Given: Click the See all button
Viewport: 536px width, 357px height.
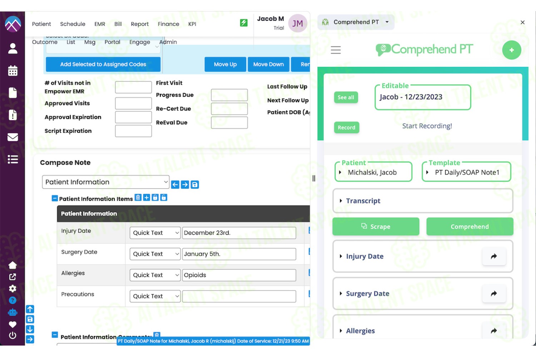Looking at the screenshot, I should (346, 97).
